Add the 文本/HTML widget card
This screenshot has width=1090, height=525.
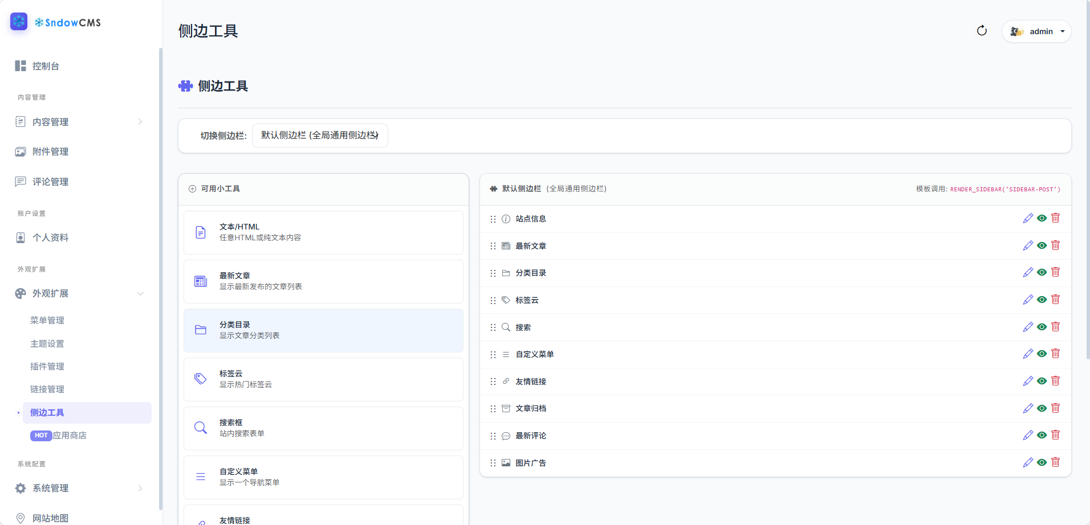tap(323, 232)
